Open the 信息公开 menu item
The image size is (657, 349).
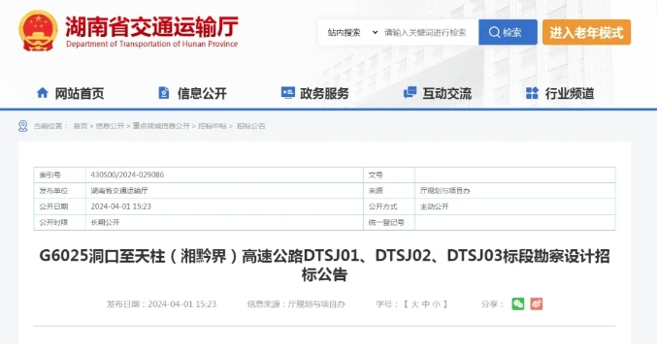[x=202, y=93]
